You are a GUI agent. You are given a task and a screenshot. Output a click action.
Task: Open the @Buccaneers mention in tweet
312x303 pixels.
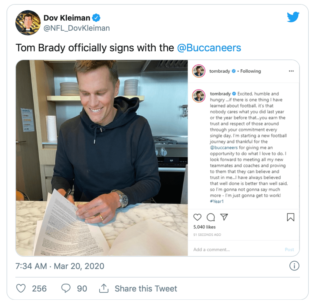click(209, 48)
